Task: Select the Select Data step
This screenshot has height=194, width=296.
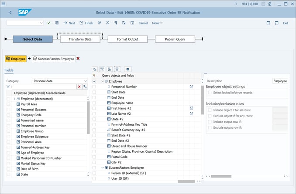Action: click(33, 39)
